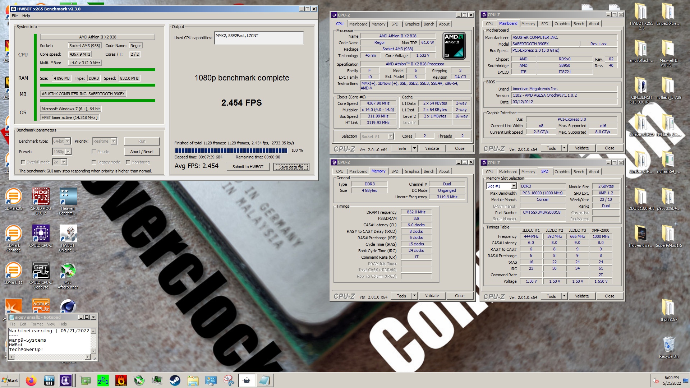Open the Help menu in HWBOT x265
This screenshot has height=388, width=690.
[26, 16]
